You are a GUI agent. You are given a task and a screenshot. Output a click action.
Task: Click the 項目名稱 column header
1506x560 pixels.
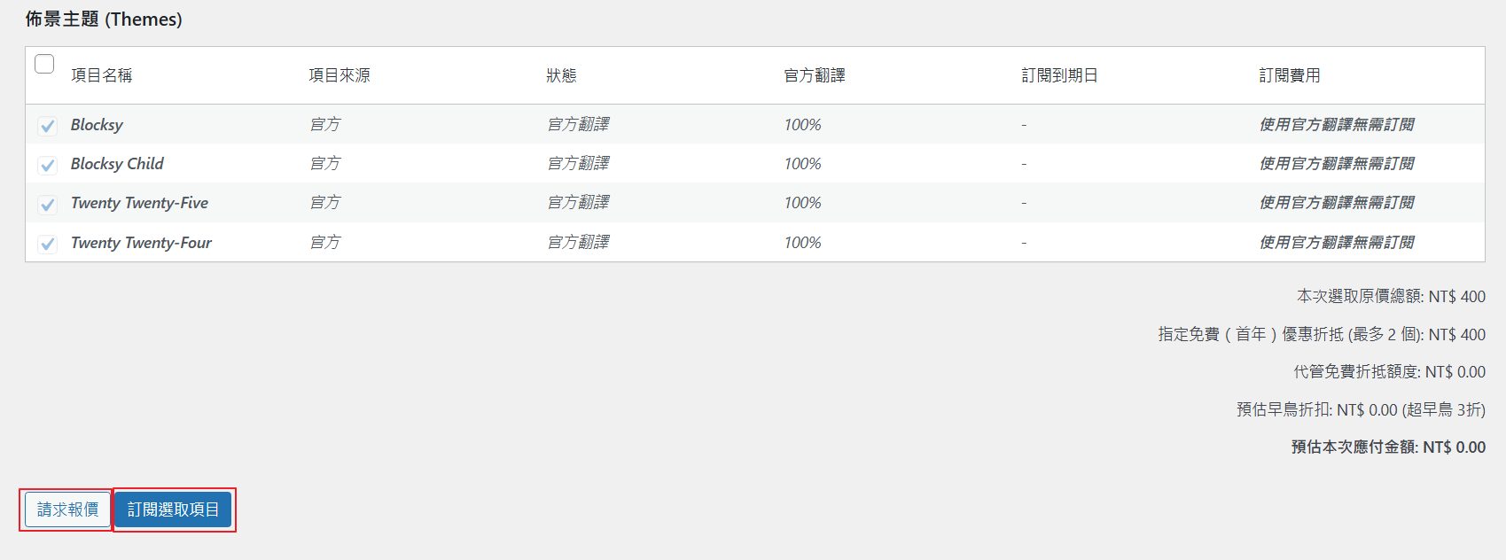pos(101,75)
